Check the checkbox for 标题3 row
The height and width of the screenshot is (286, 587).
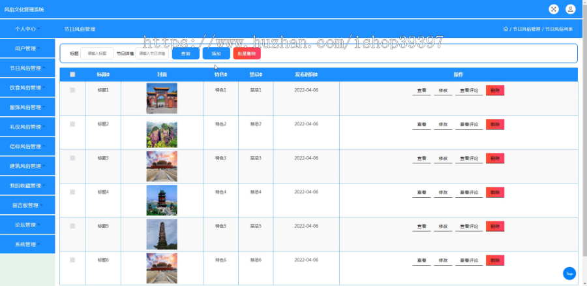72,158
